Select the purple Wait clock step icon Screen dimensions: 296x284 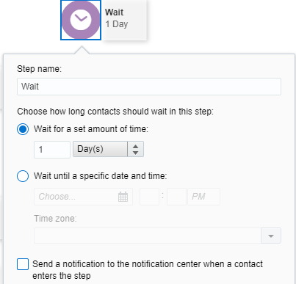81,20
